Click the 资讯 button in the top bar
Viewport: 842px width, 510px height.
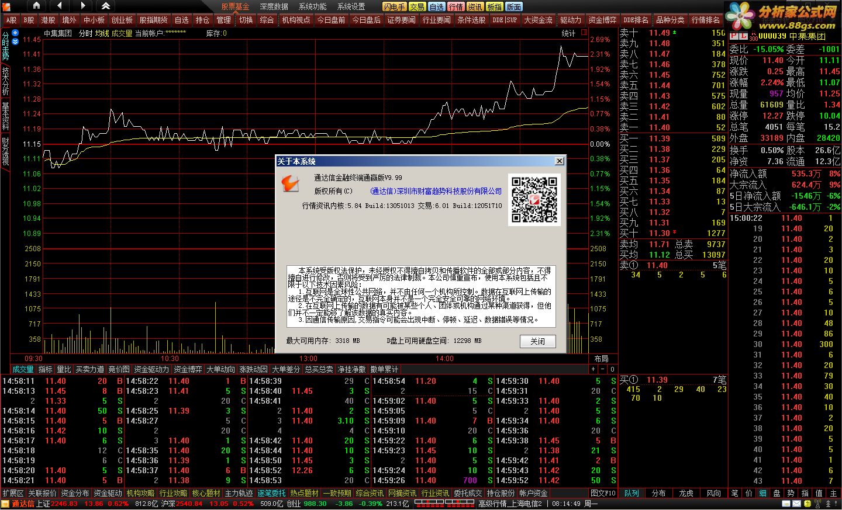475,6
